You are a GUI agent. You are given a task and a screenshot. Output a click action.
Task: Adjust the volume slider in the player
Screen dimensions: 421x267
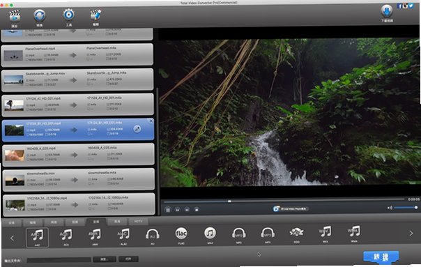point(406,208)
